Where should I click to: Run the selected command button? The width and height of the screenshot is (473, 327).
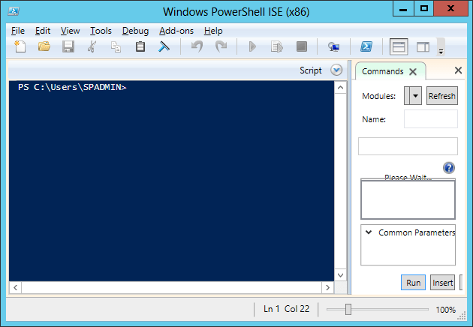pos(413,283)
